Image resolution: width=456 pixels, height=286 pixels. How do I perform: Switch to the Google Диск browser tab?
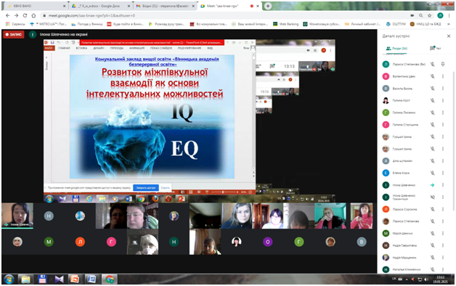(101, 6)
